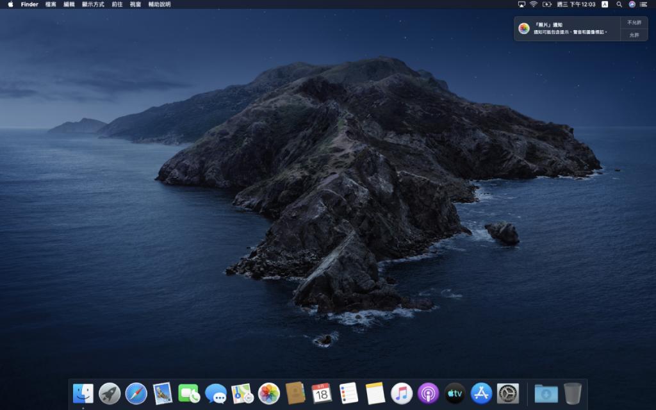Screen dimensions: 656x410
Task: Open the Finder menu
Action: pyautogui.click(x=29, y=4)
